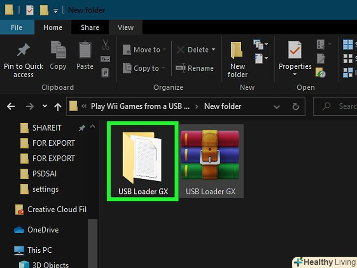Open the New item dropdown

260,45
